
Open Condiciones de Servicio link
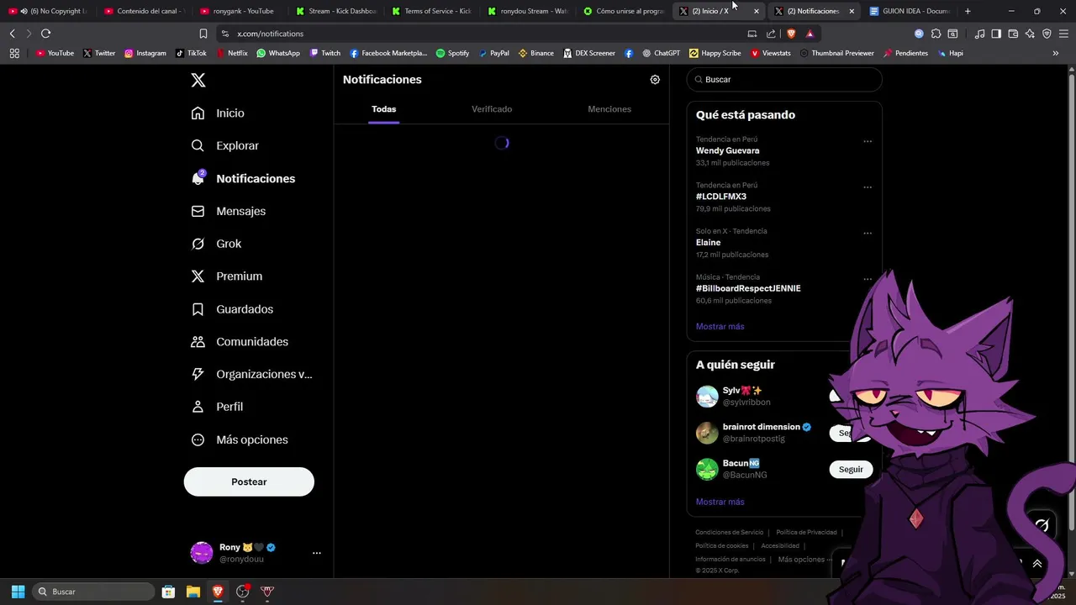729,532
